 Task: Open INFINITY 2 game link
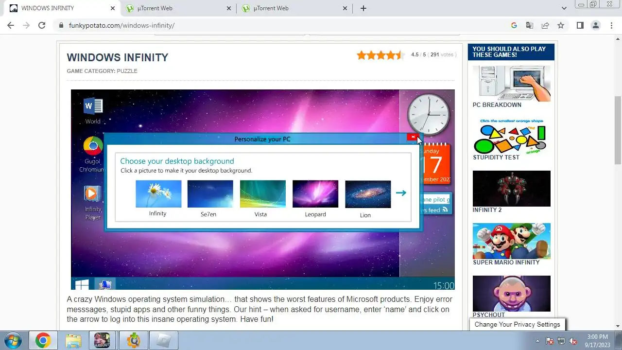tap(487, 210)
